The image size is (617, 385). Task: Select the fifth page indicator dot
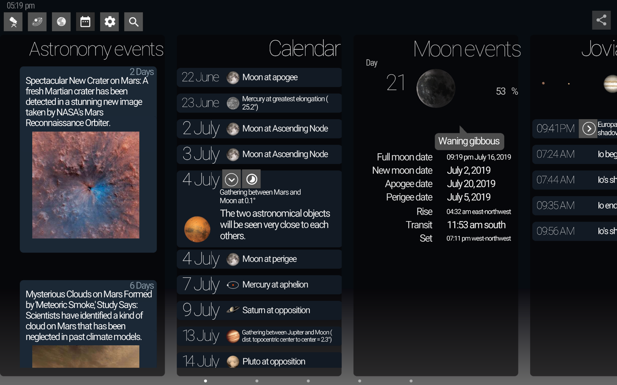coord(411,381)
